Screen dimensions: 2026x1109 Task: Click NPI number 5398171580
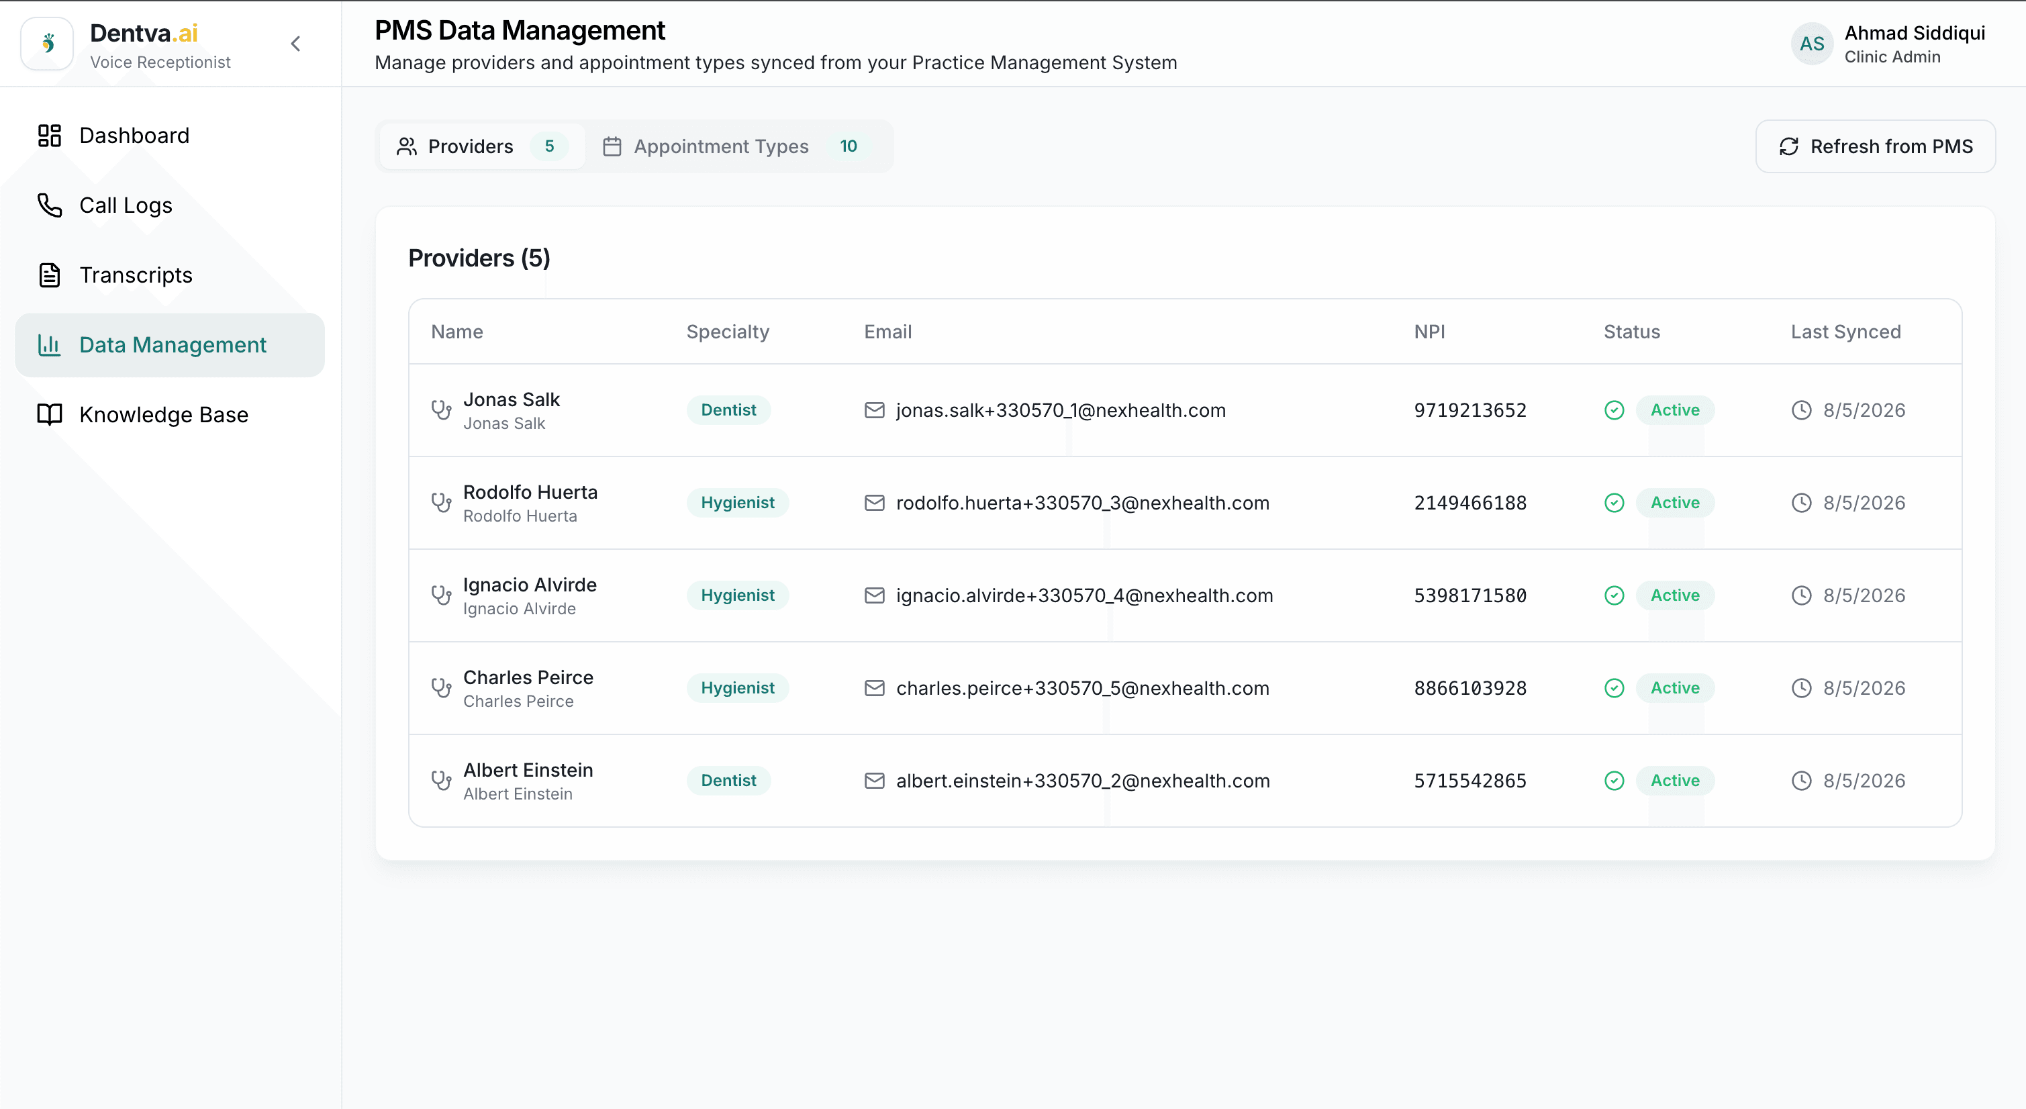(x=1470, y=596)
